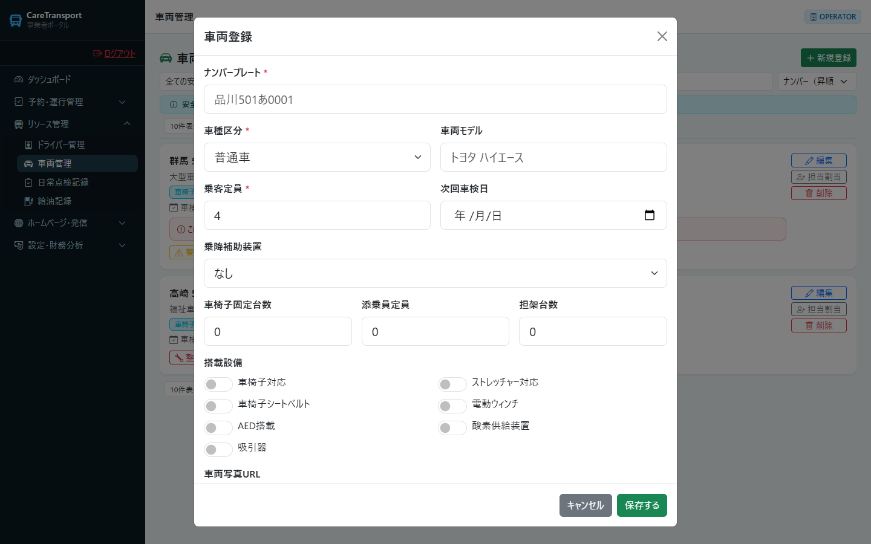Click the plus icon on 新規登録
Screen dimensions: 871x544
click(811, 58)
